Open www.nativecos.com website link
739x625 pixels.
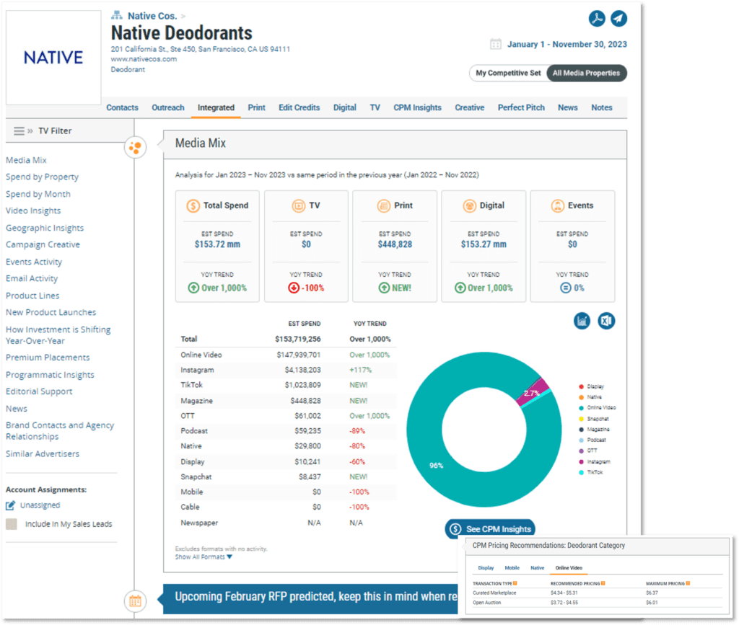pos(144,59)
